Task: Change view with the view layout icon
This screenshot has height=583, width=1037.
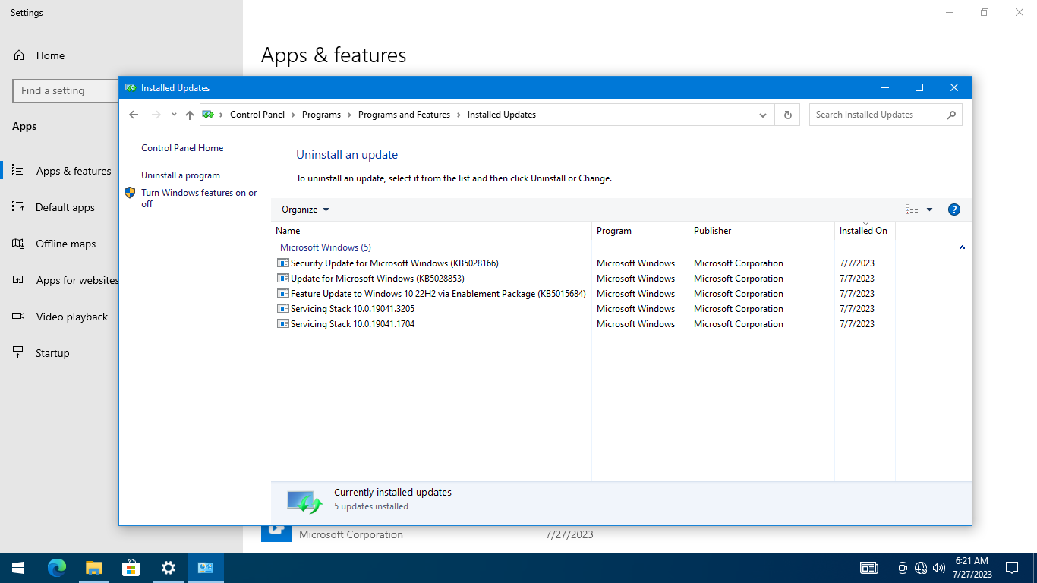Action: 912,210
